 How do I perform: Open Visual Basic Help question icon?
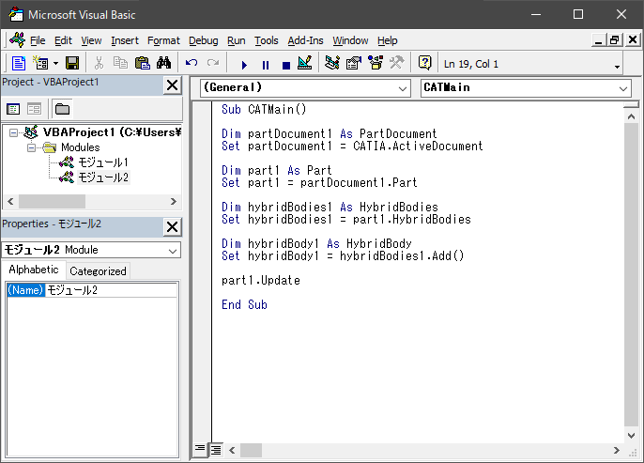[424, 63]
